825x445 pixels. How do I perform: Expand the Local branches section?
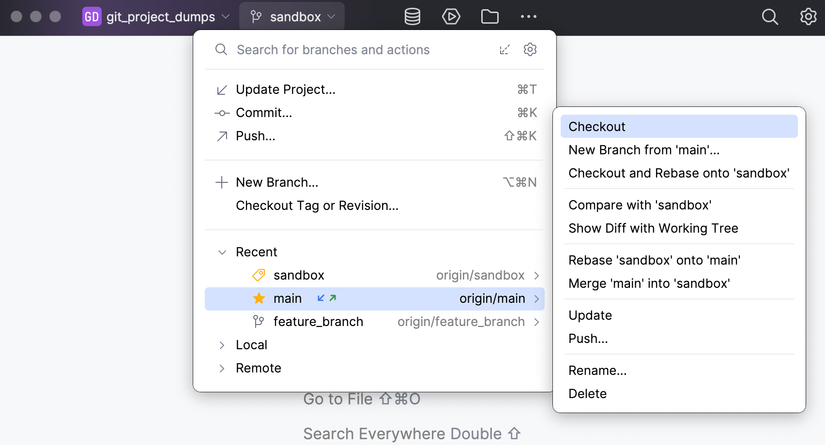click(222, 345)
